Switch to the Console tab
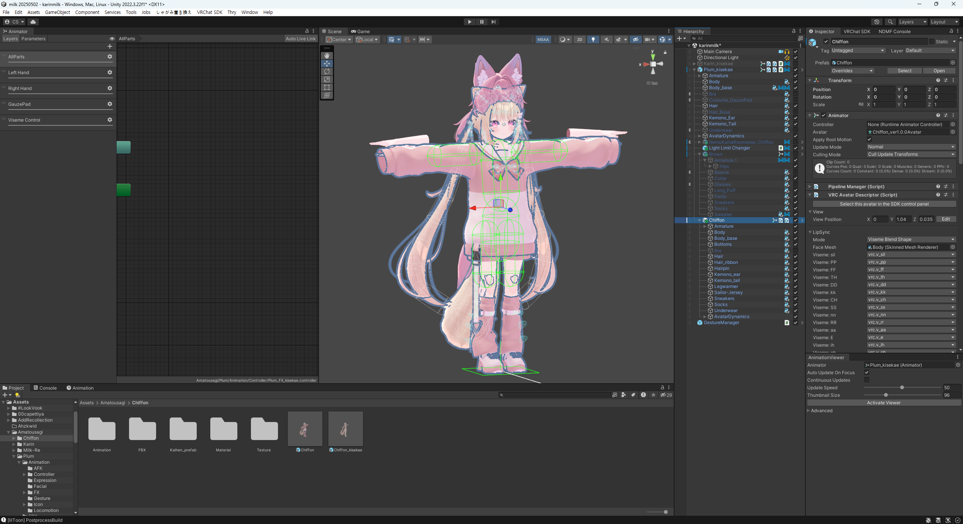The width and height of the screenshot is (963, 524). [x=45, y=388]
